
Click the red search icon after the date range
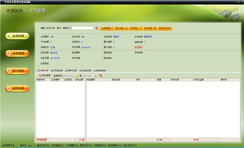tap(101, 75)
